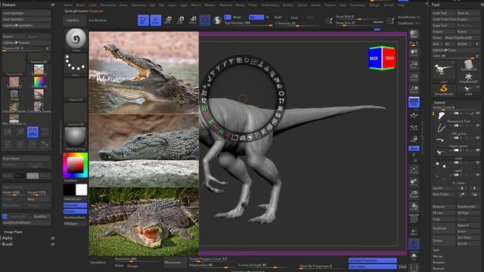Screen dimensions: 484x272
Task: Toggle the Alternate color button
Action: (76, 205)
